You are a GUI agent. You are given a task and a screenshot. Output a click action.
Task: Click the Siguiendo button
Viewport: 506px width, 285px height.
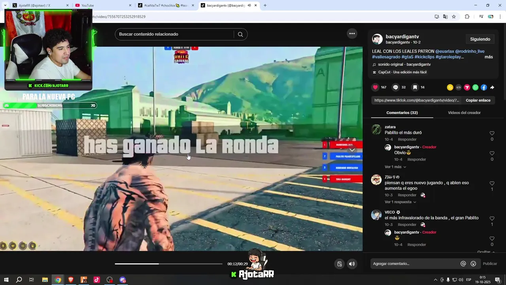pyautogui.click(x=480, y=39)
